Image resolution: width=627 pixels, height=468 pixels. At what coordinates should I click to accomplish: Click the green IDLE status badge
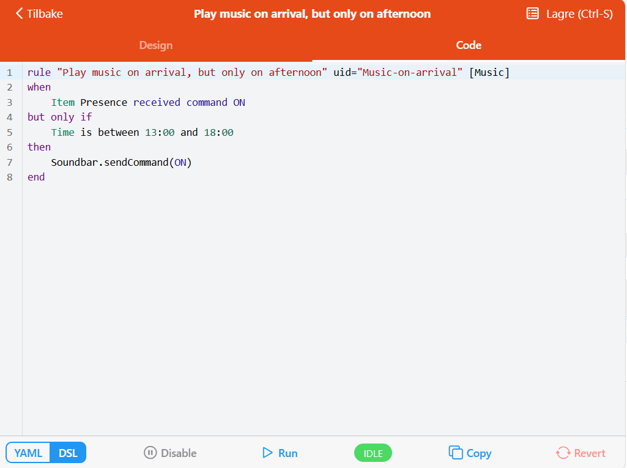point(373,453)
